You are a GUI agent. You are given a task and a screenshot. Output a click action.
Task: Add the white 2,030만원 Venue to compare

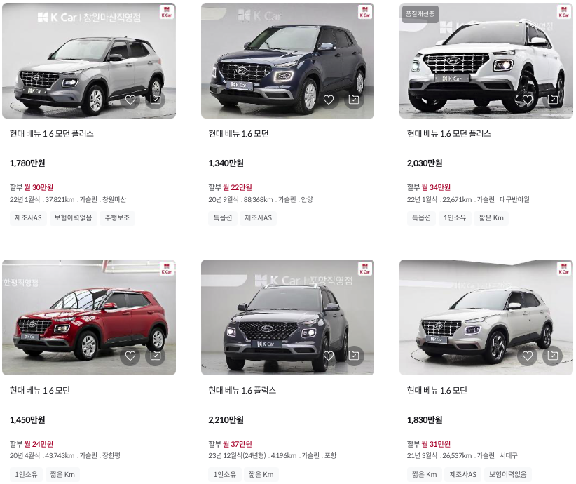[552, 100]
